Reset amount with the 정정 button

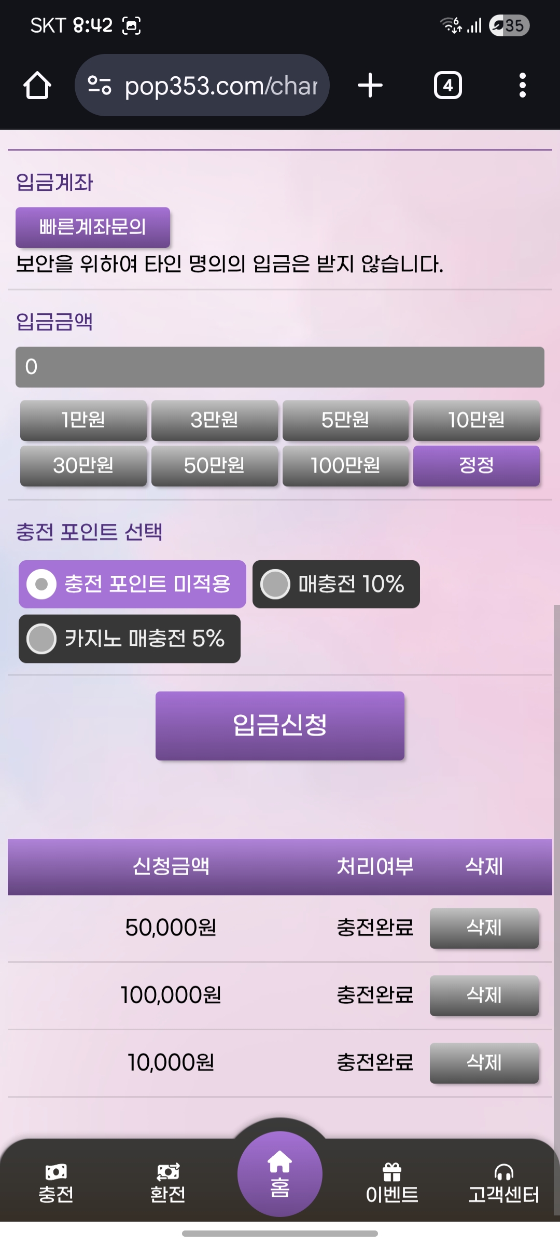pos(476,466)
